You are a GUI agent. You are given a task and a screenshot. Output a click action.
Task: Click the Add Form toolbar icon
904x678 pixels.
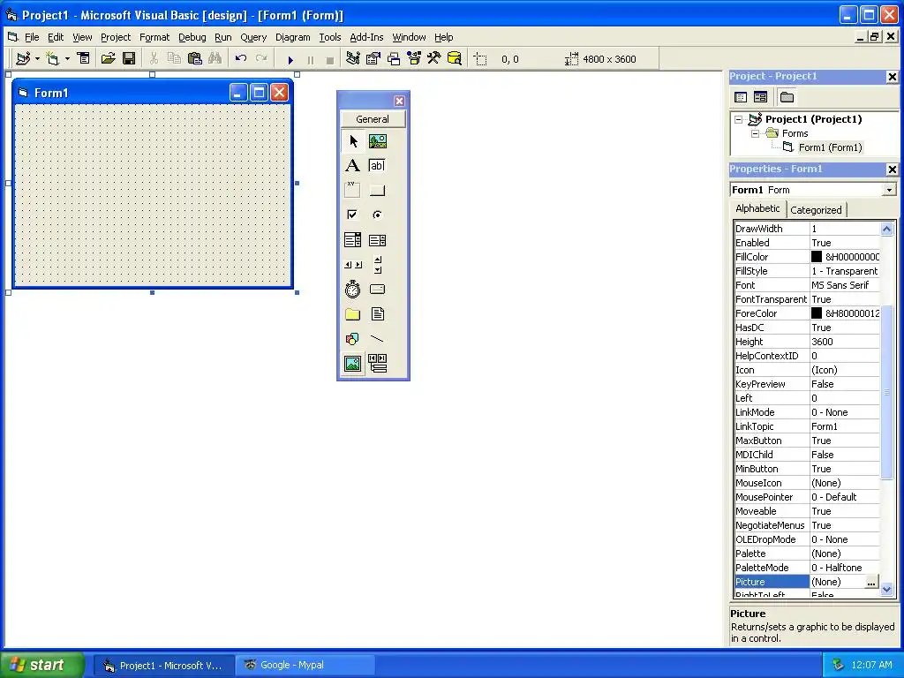point(52,59)
